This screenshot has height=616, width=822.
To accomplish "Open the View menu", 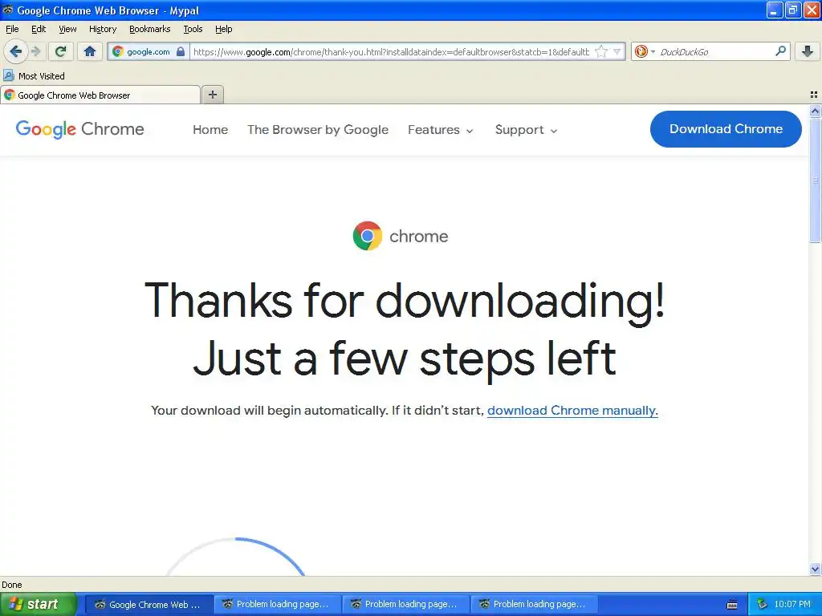I will [x=67, y=29].
